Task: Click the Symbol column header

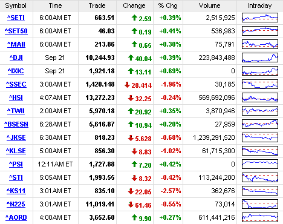Action: click(16, 5)
